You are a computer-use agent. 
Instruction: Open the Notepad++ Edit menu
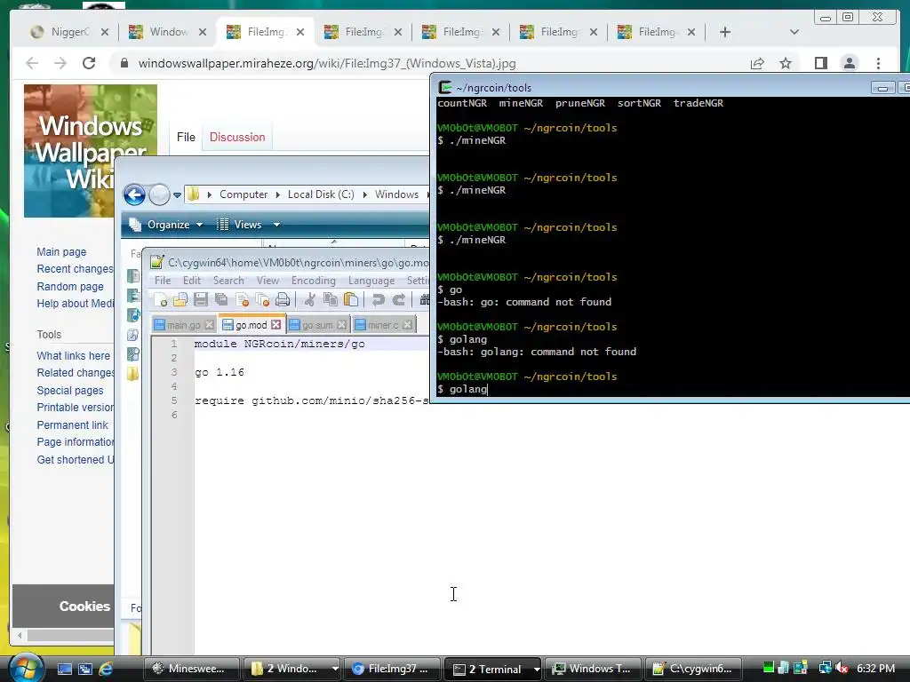pyautogui.click(x=192, y=281)
